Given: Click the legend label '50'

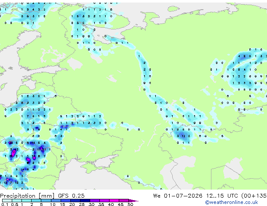Looking at the screenshot, I should coord(131,204).
